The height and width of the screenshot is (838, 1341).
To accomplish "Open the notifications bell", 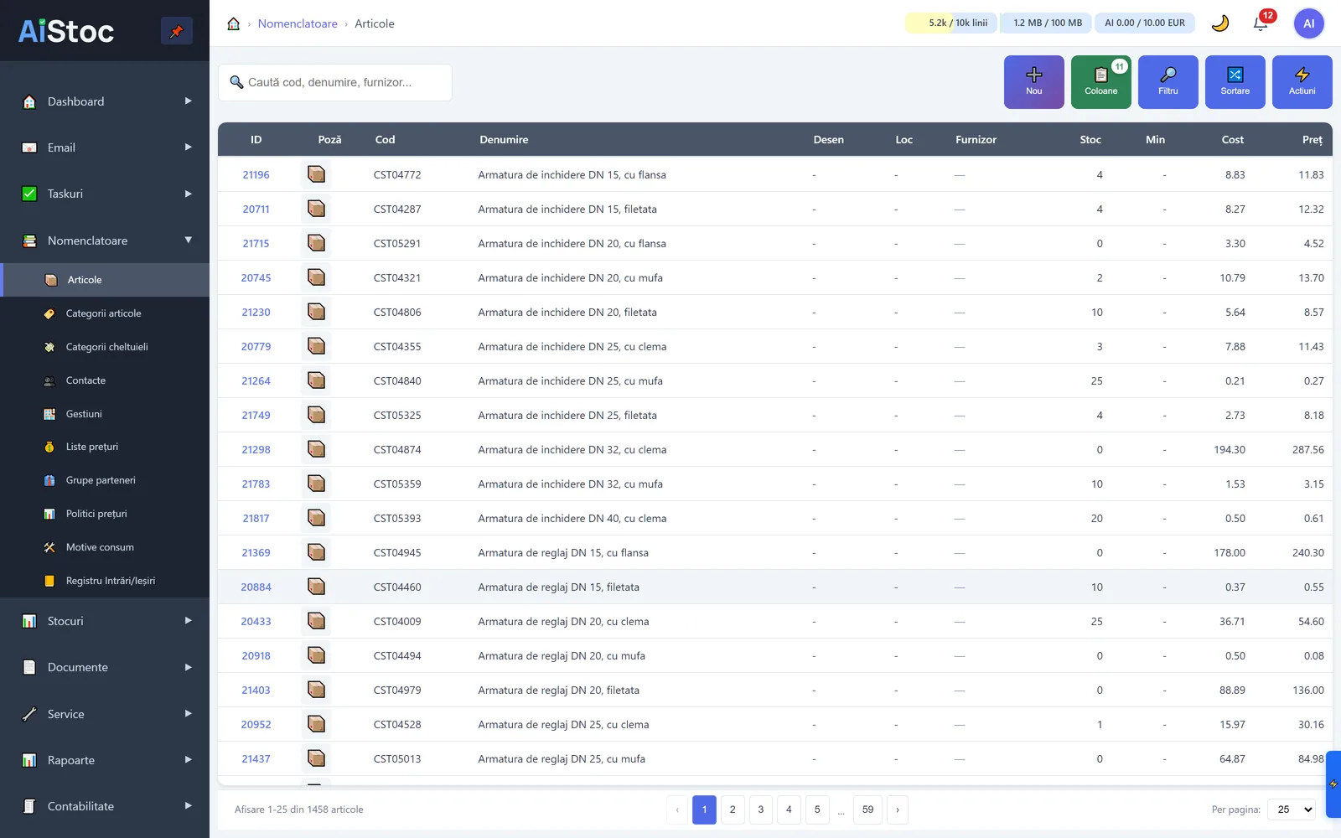I will (1261, 23).
